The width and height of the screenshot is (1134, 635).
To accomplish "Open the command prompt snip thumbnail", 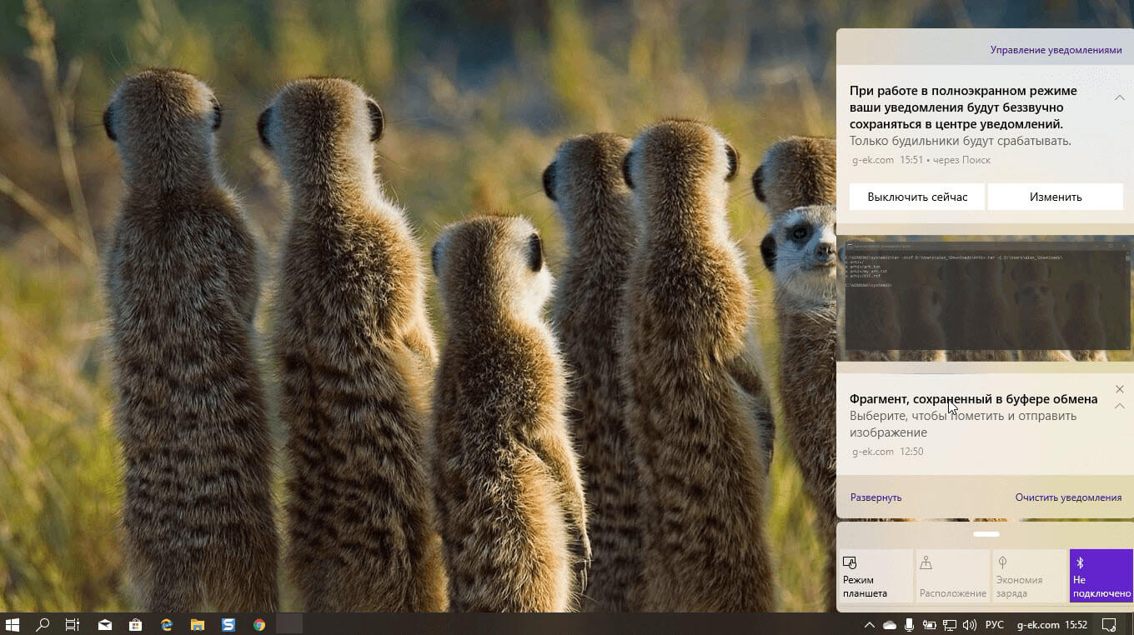I will (985, 298).
